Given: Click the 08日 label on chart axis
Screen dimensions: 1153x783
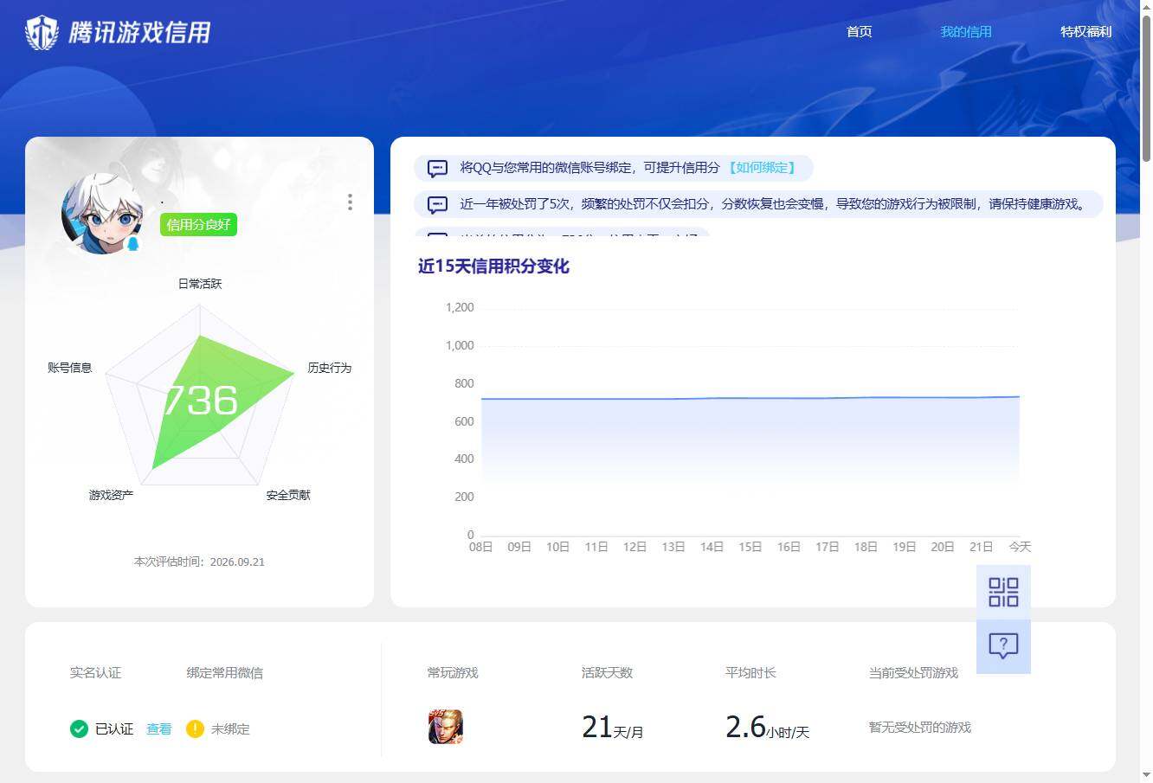Looking at the screenshot, I should [x=480, y=547].
